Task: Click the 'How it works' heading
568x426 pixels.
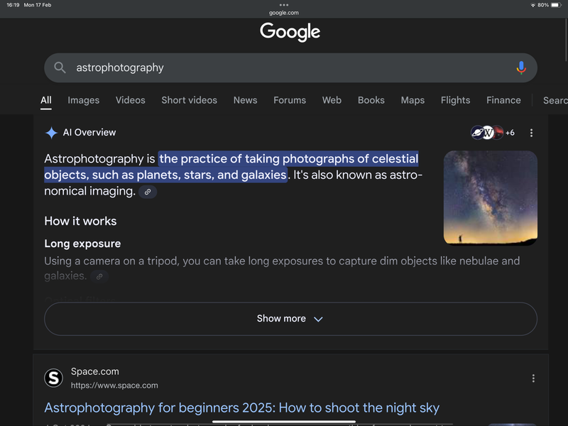Action: click(x=80, y=221)
